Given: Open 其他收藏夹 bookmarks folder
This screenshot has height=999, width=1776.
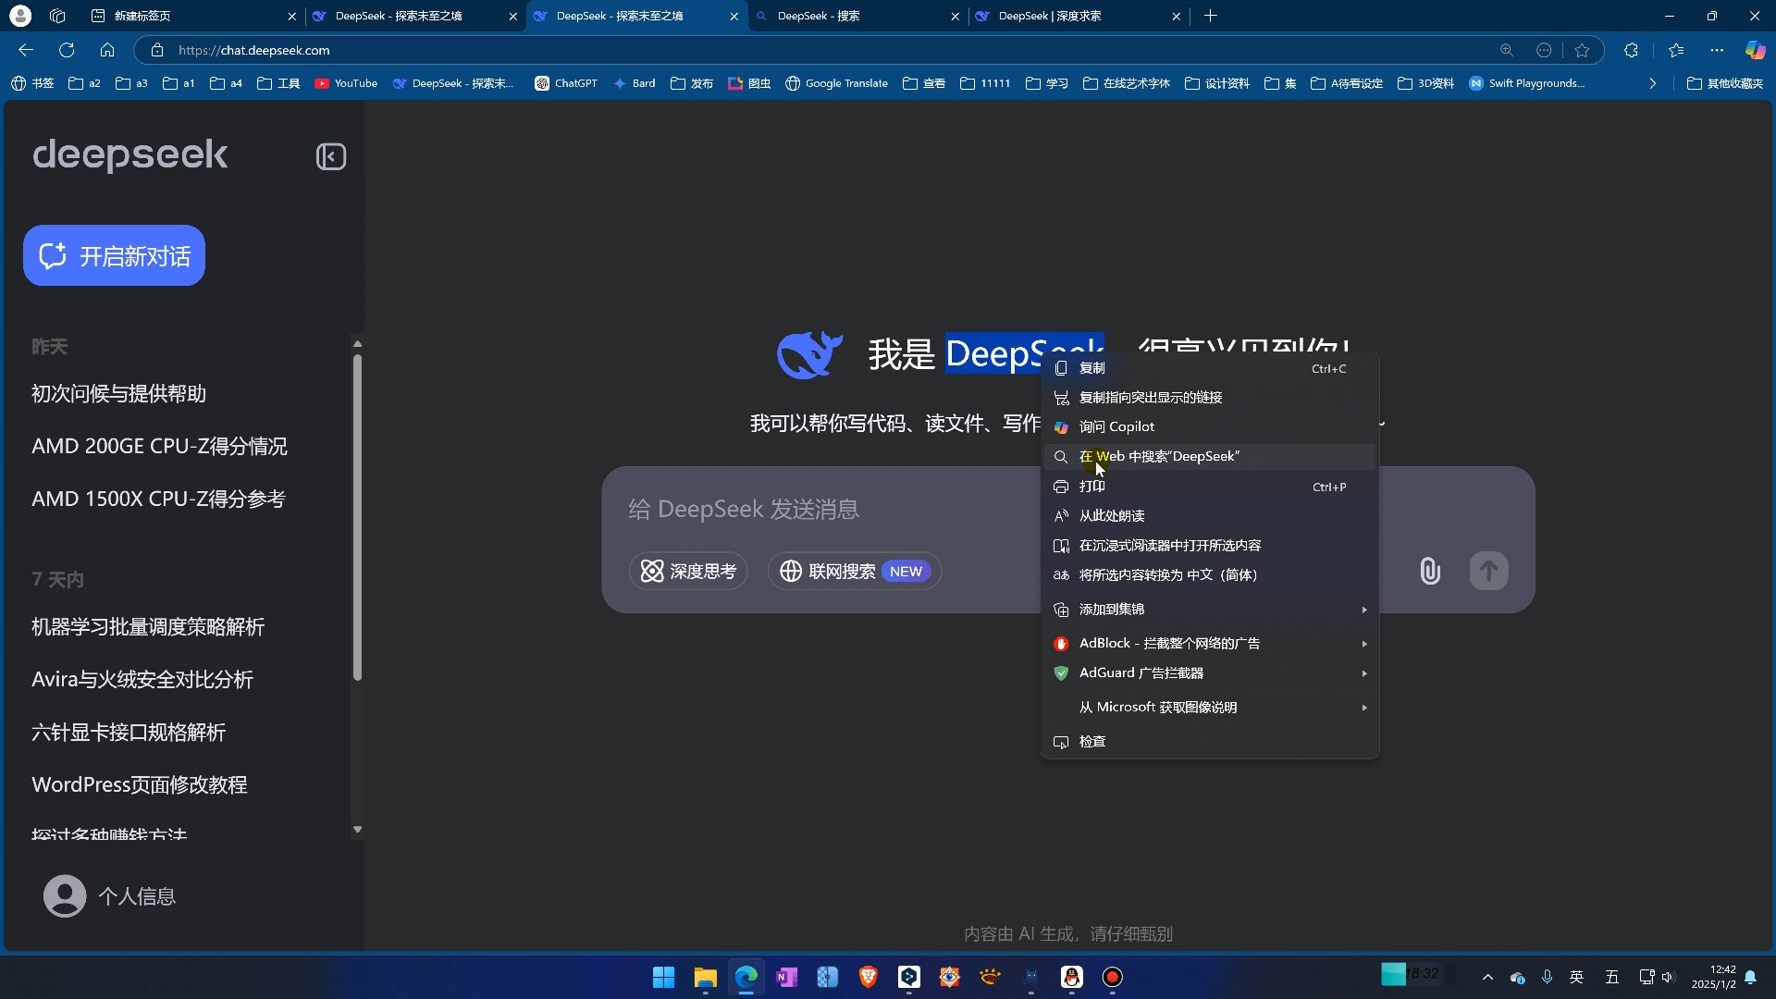Looking at the screenshot, I should 1725,83.
